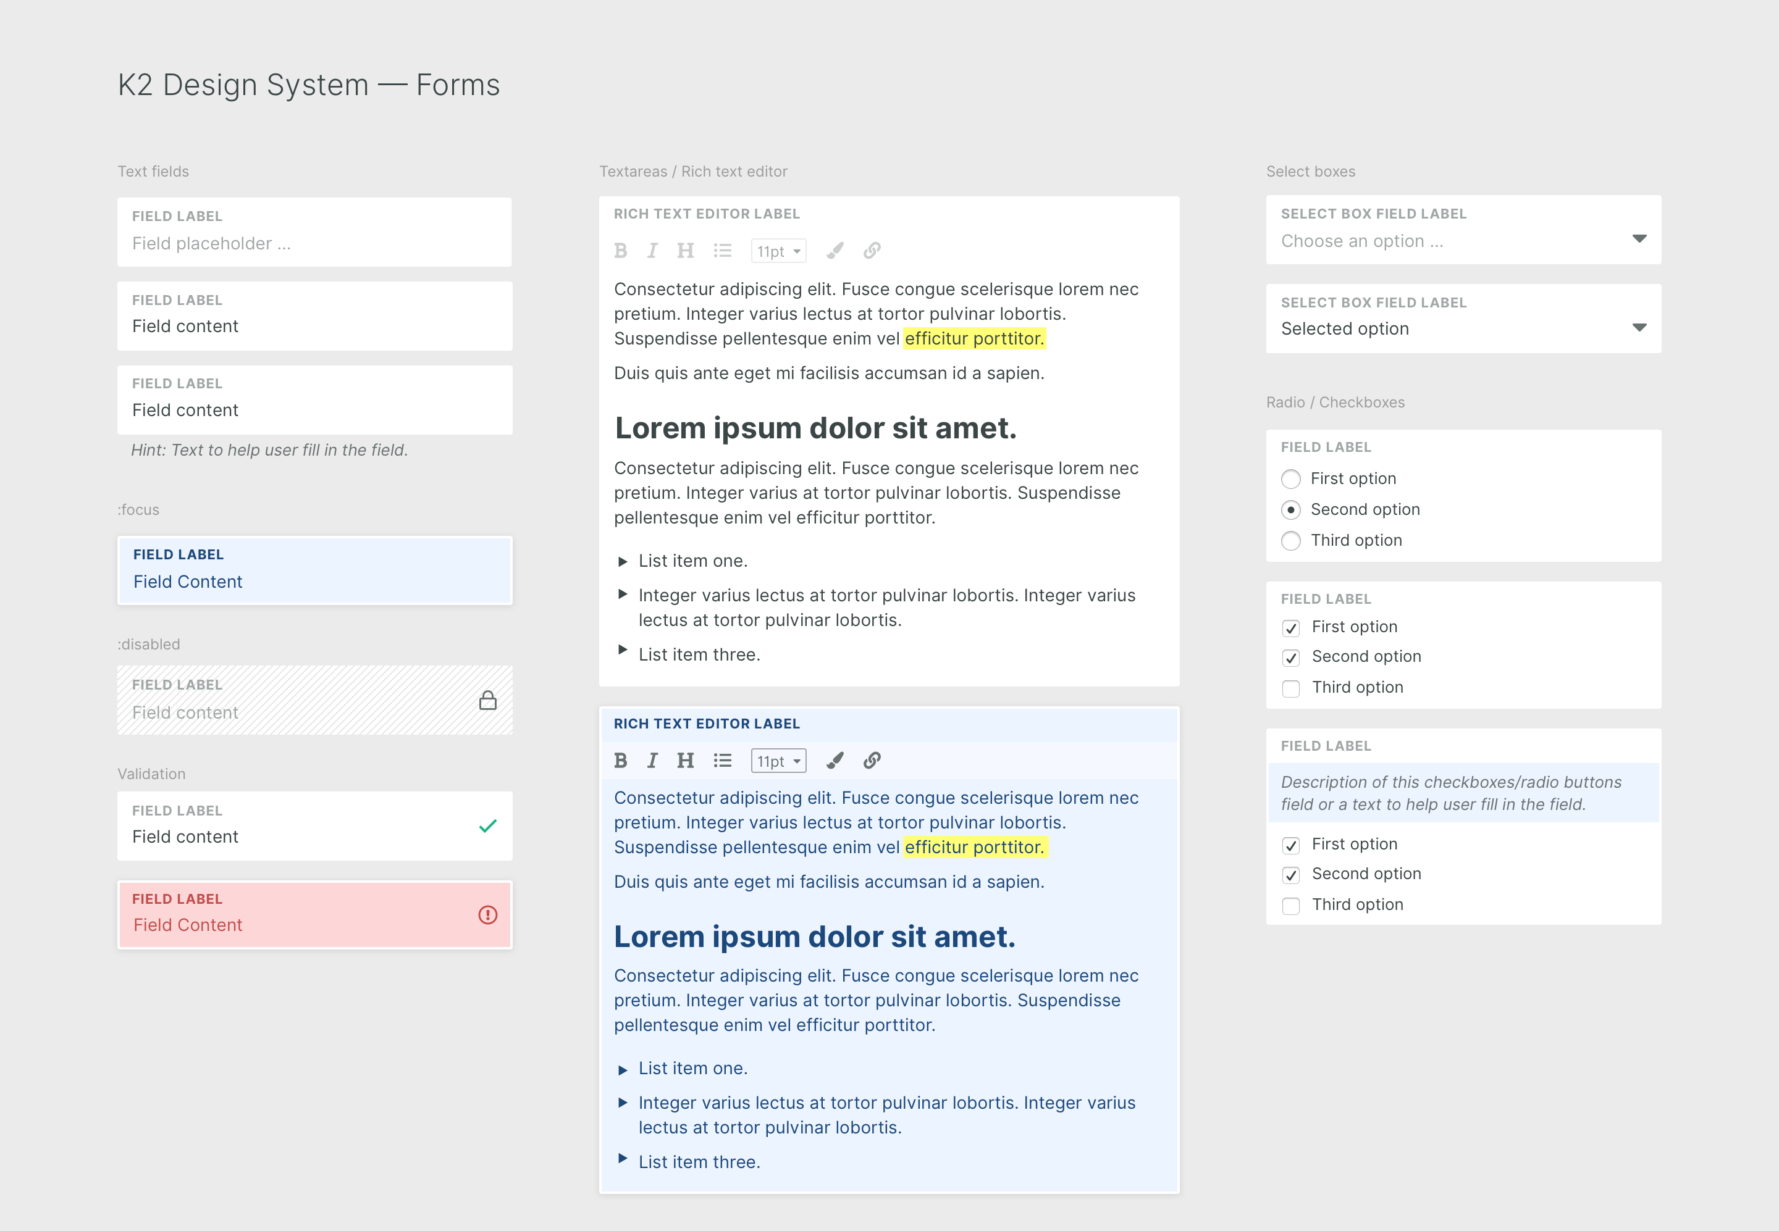Uncheck 'First option' in middle checkbox group
Screen dimensions: 1779x1231
1290,628
